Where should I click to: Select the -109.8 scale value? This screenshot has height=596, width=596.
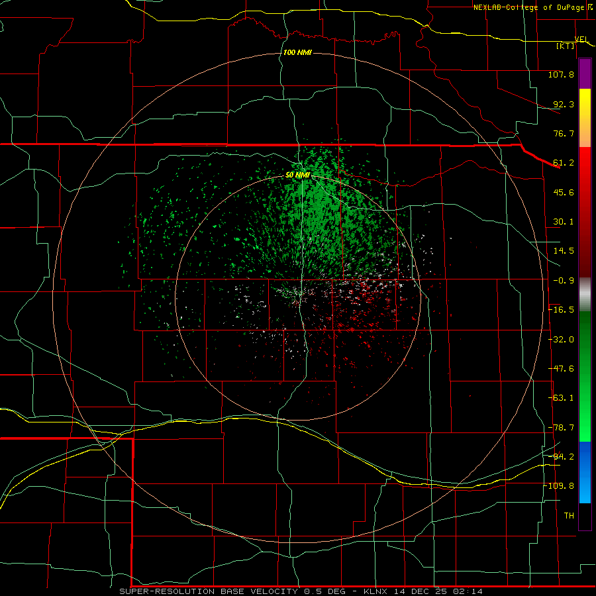559,486
